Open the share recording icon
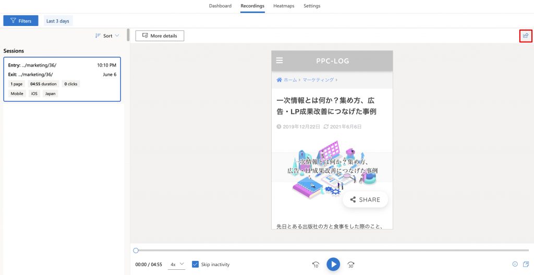The height and width of the screenshot is (275, 534). click(x=526, y=36)
